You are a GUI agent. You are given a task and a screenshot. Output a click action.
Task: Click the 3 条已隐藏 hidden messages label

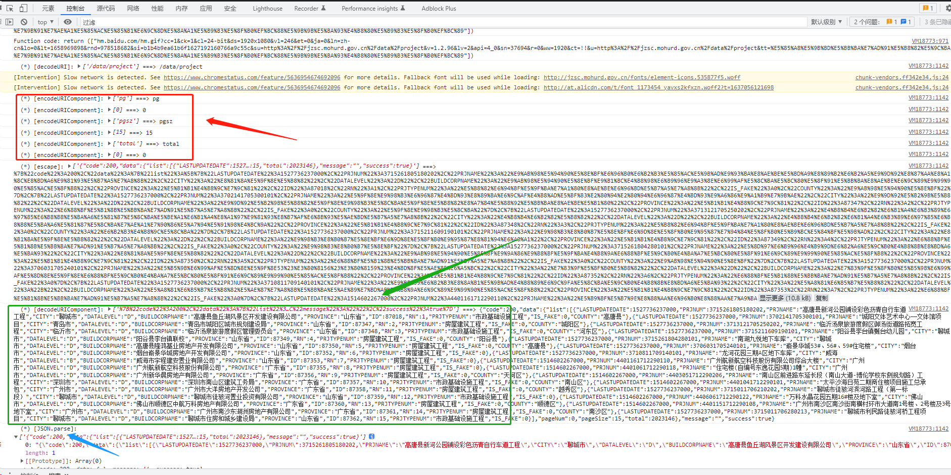[x=937, y=22]
